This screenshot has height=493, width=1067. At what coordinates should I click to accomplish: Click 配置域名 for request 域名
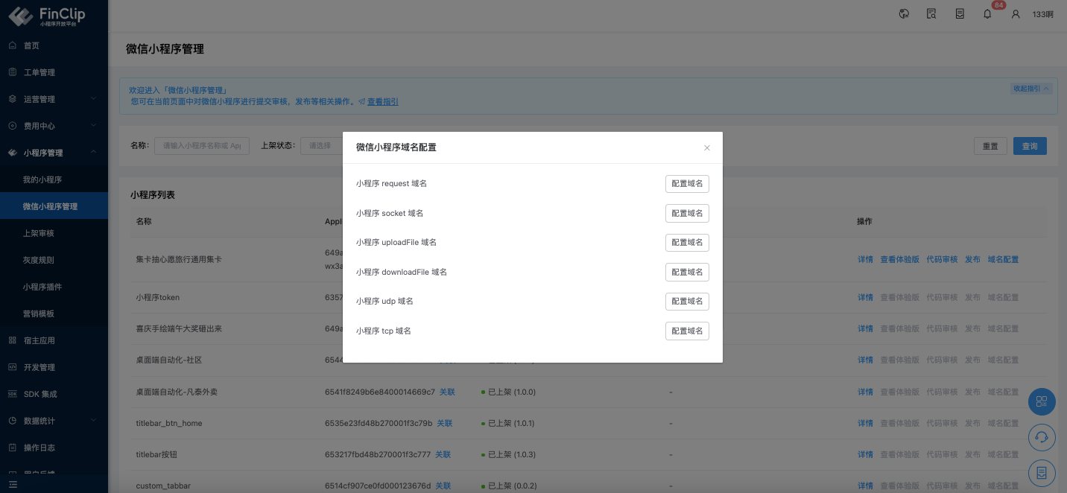[x=686, y=184]
